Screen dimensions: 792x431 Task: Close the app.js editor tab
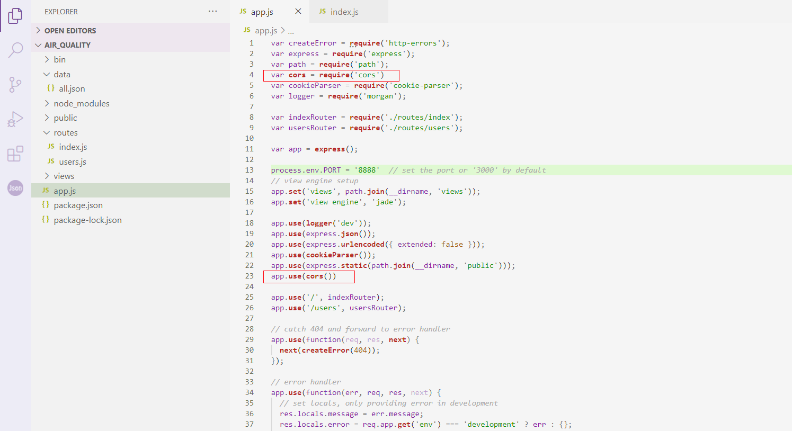click(298, 11)
